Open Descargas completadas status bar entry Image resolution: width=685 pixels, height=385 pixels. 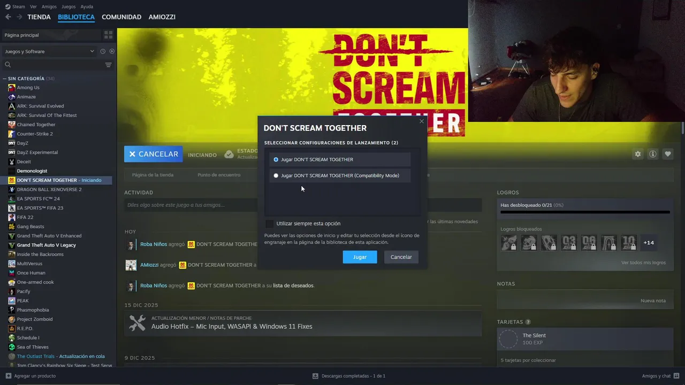coord(349,376)
